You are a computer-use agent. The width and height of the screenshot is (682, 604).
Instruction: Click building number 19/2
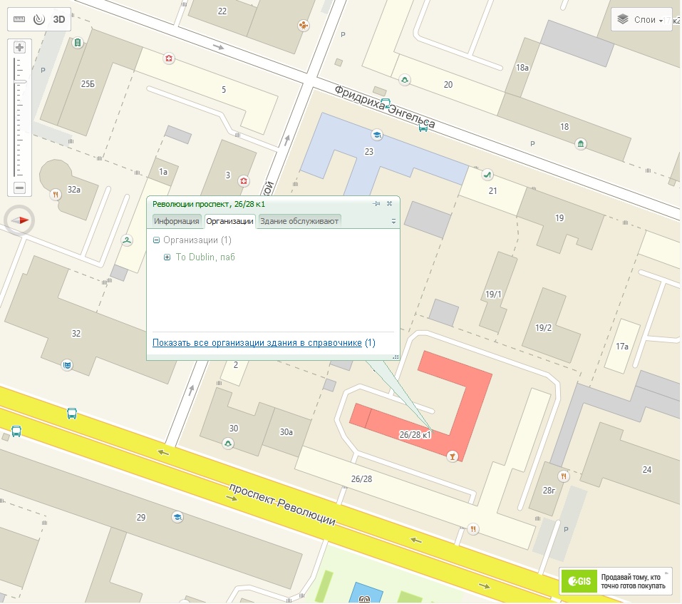[543, 328]
